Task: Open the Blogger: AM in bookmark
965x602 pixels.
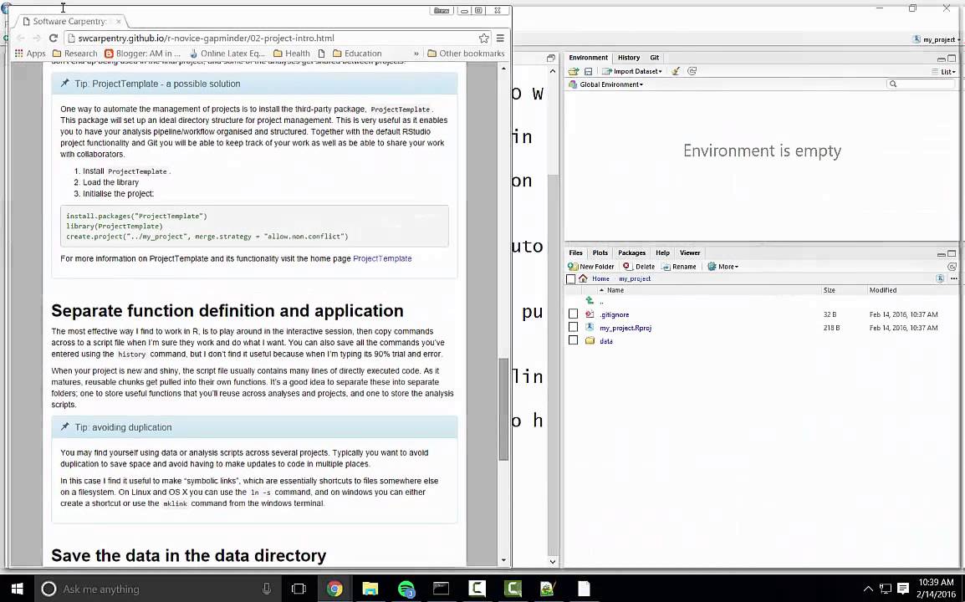Action: [143, 54]
